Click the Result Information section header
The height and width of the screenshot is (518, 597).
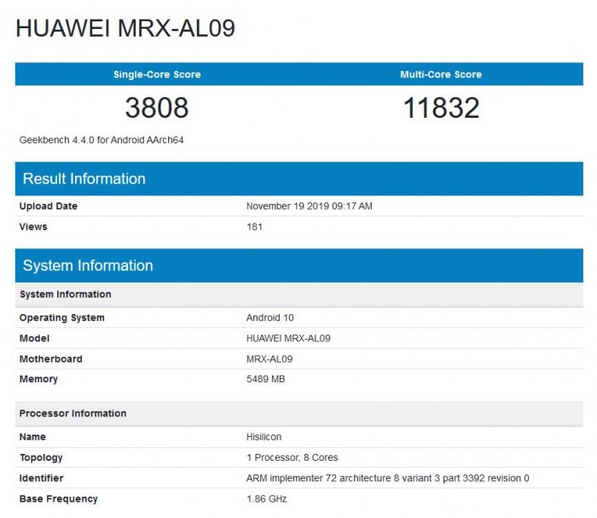[298, 178]
